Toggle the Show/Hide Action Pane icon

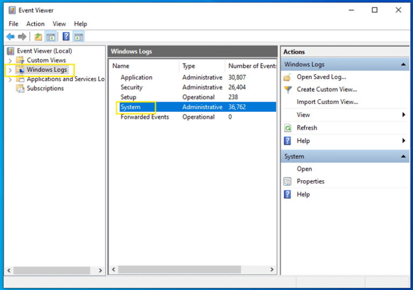79,37
